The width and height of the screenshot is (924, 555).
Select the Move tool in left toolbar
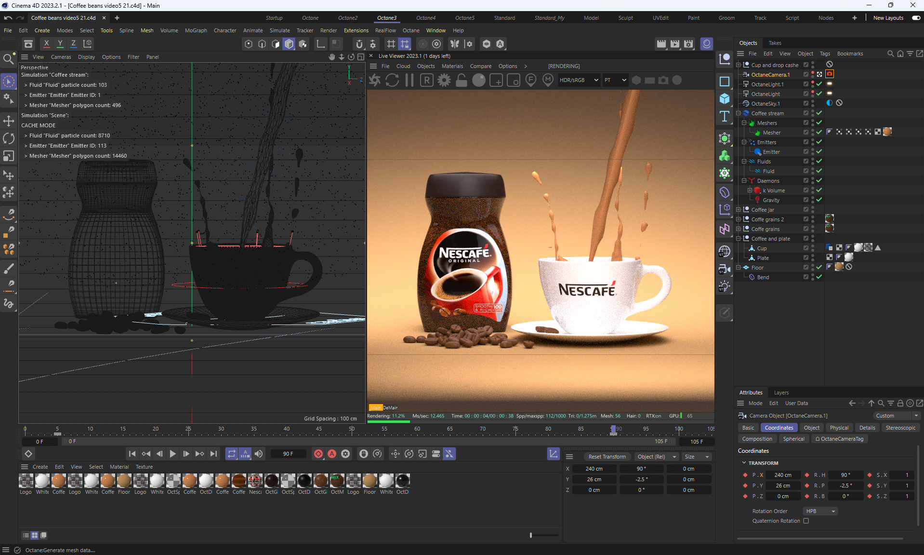click(9, 121)
